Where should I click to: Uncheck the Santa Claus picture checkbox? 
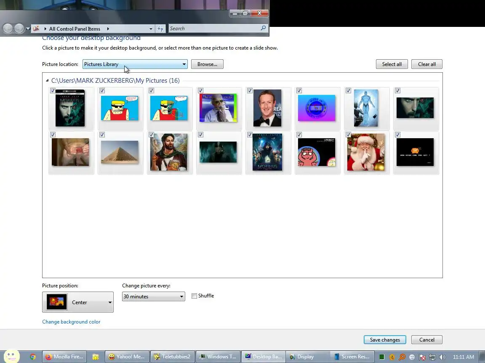pos(348,134)
